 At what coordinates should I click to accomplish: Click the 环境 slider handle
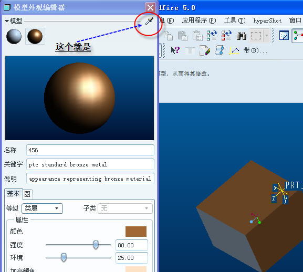[x=64, y=257]
